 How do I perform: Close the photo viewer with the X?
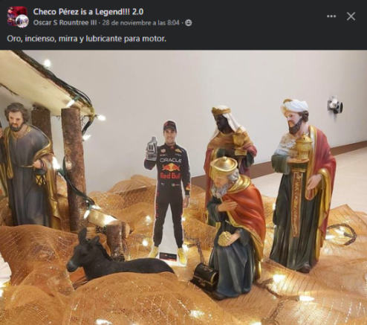[351, 16]
